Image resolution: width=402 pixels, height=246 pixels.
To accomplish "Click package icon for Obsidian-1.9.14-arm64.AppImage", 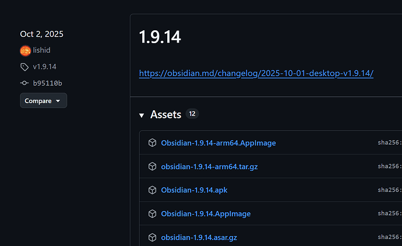I will point(152,143).
